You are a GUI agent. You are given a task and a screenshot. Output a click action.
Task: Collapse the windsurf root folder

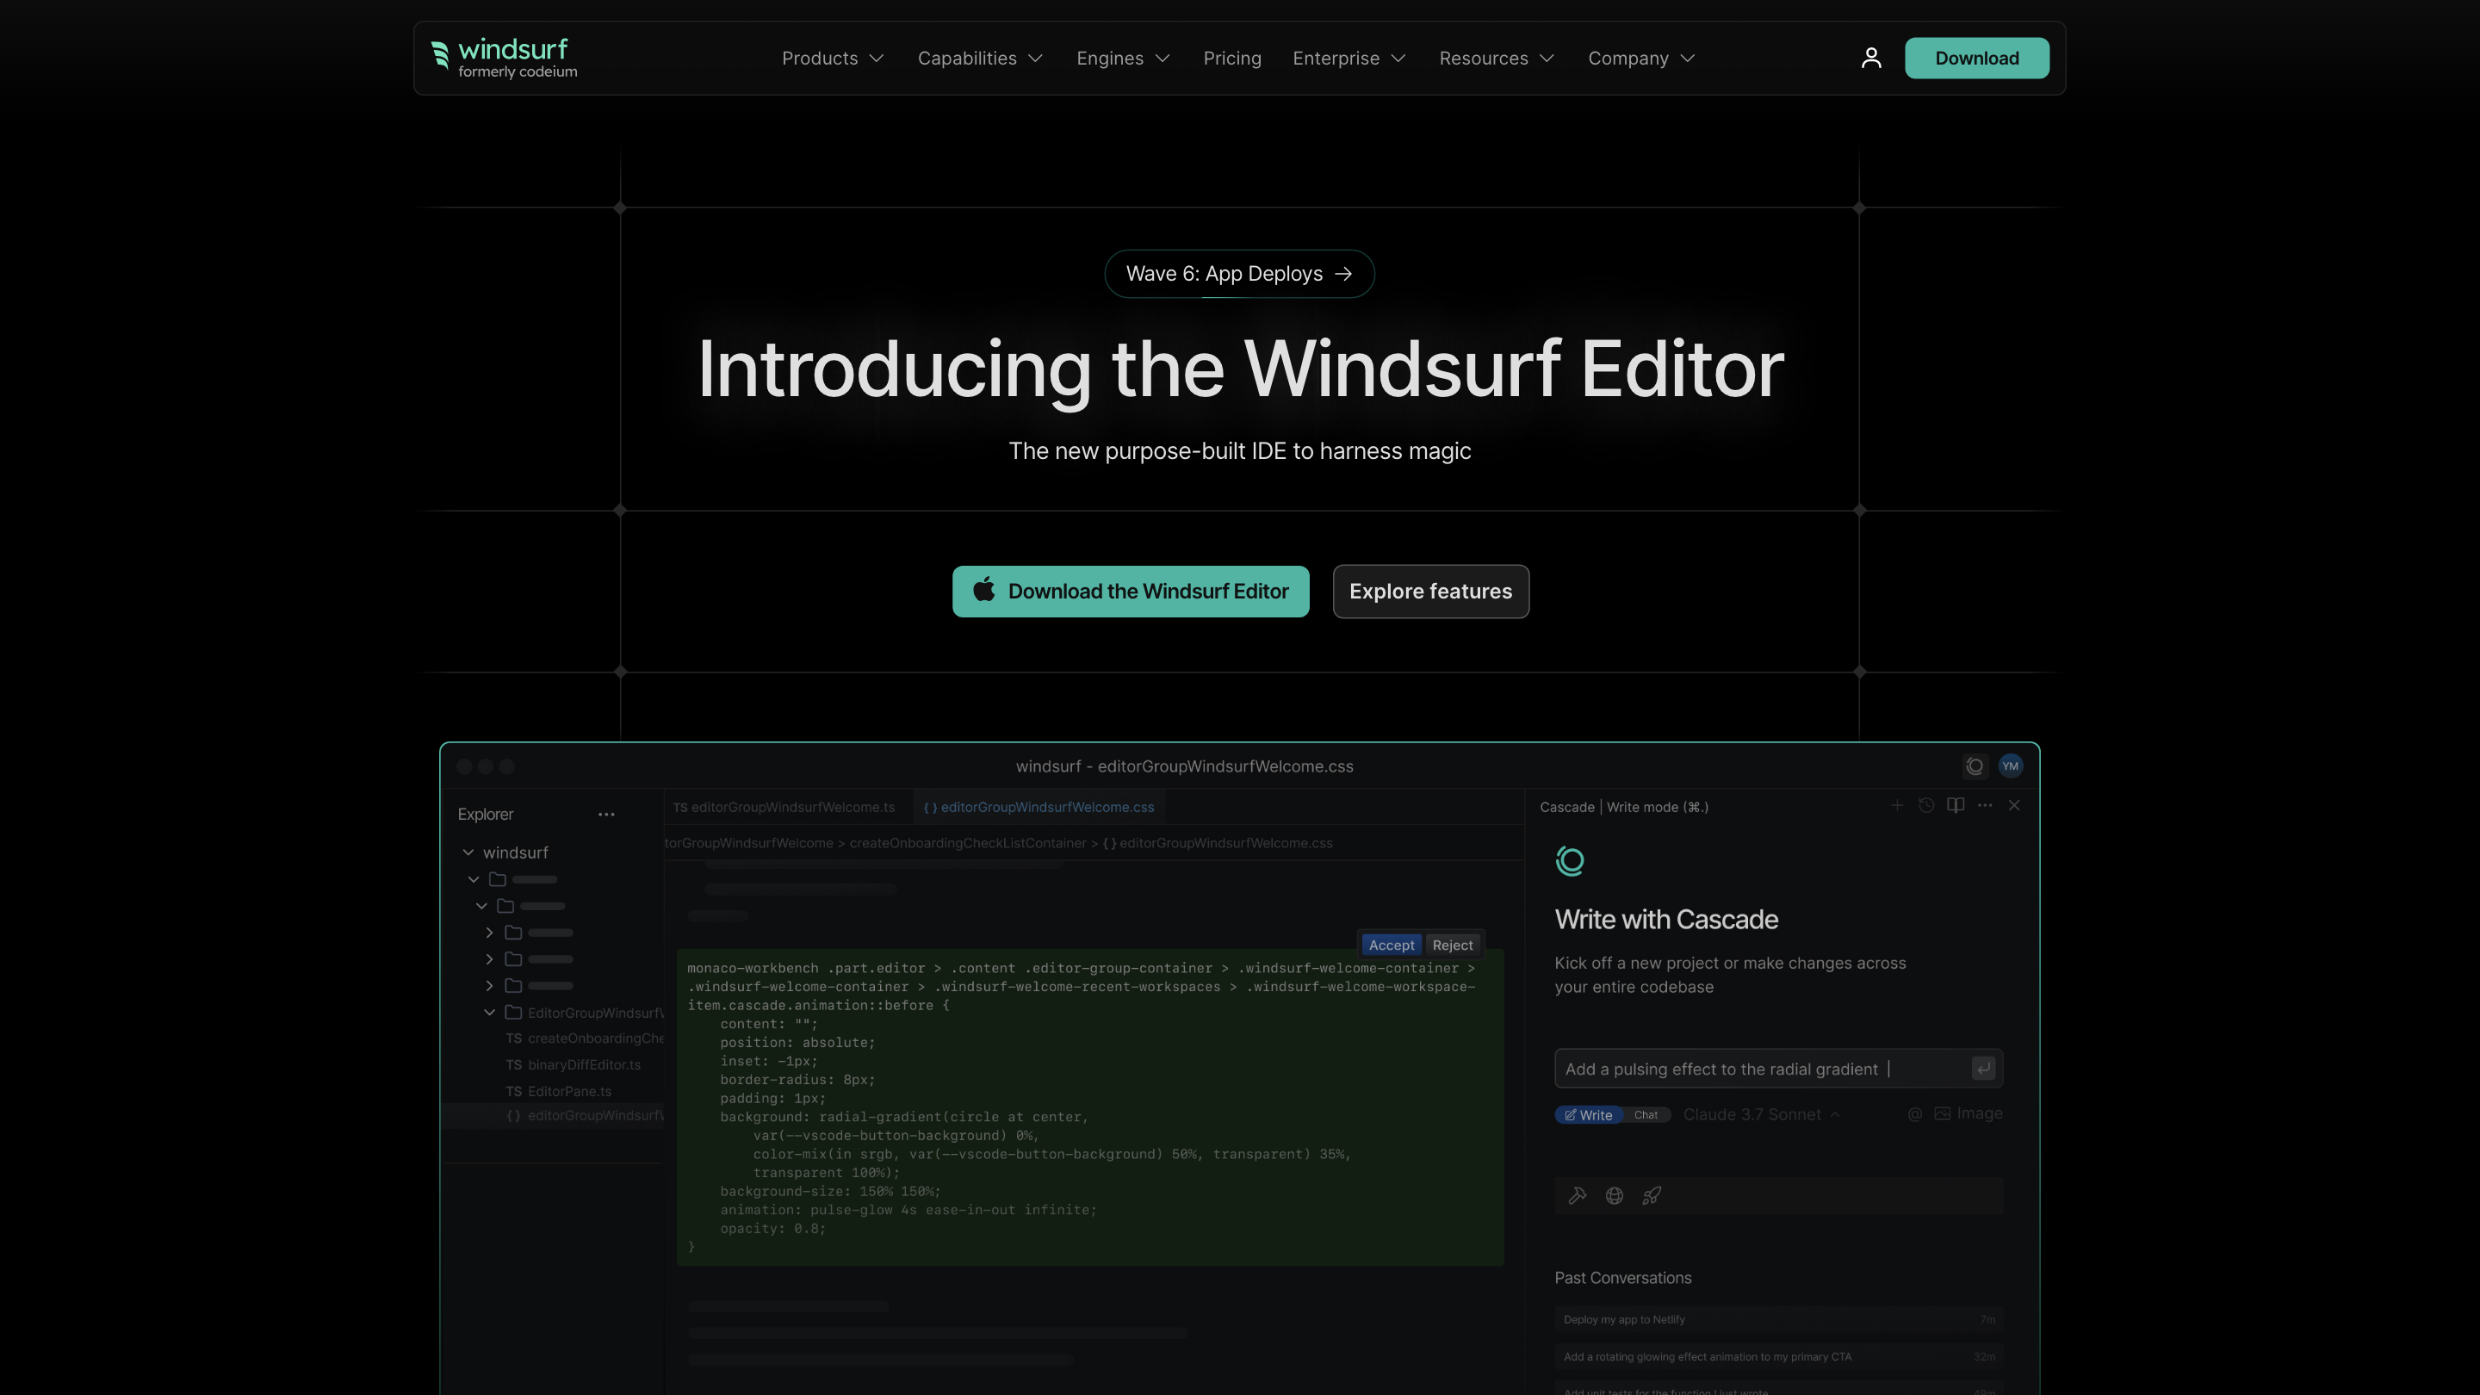[468, 853]
